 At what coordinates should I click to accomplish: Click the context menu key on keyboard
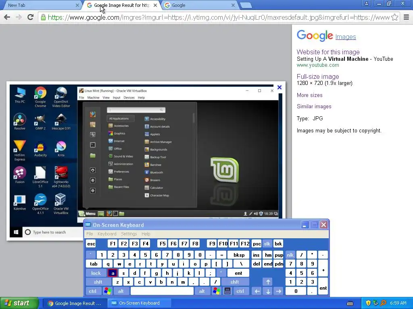click(x=227, y=291)
